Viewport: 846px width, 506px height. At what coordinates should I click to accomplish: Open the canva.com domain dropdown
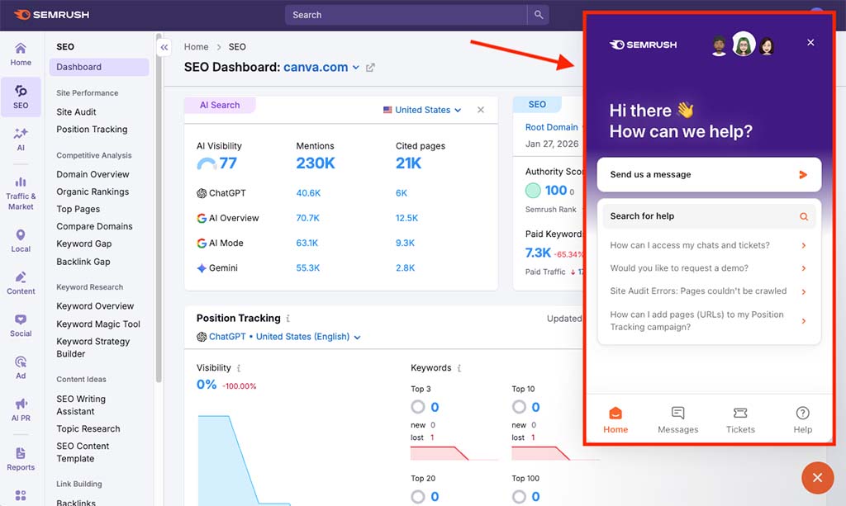coord(355,68)
